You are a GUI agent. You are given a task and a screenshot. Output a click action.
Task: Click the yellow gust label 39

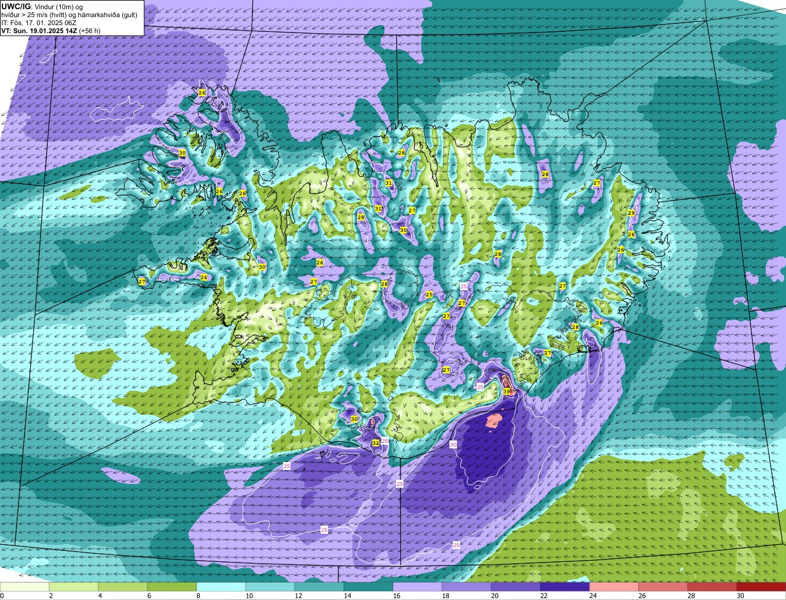coord(507,391)
